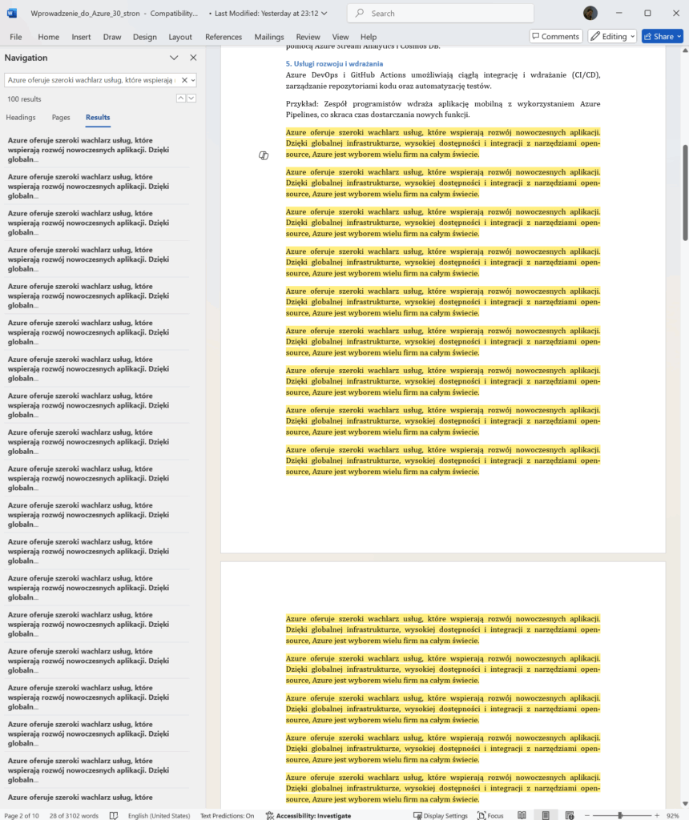Select Print Layout view
The image size is (689, 820).
pyautogui.click(x=546, y=815)
